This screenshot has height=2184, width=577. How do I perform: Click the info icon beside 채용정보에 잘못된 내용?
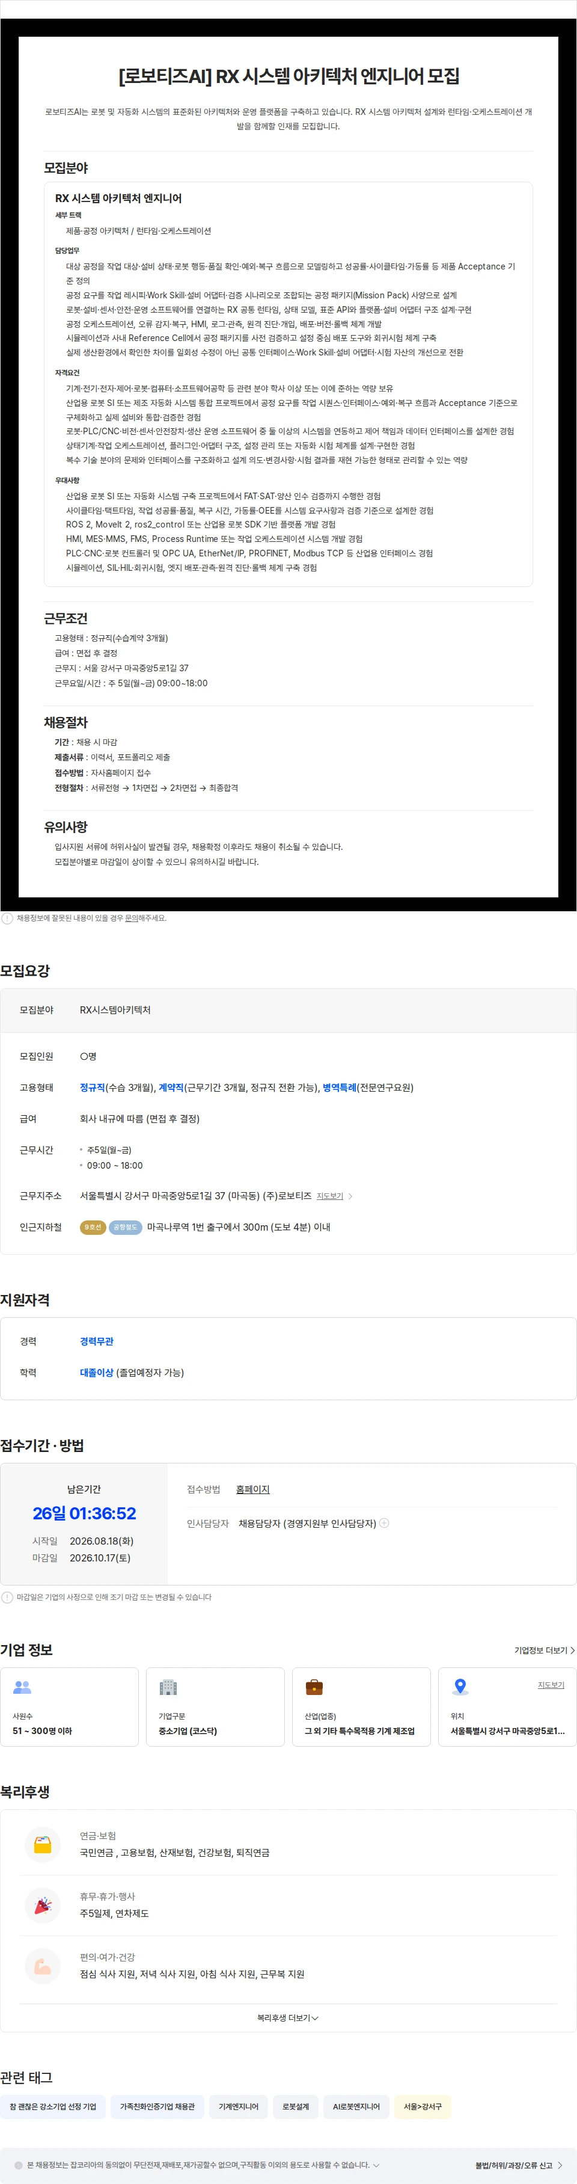(x=7, y=918)
